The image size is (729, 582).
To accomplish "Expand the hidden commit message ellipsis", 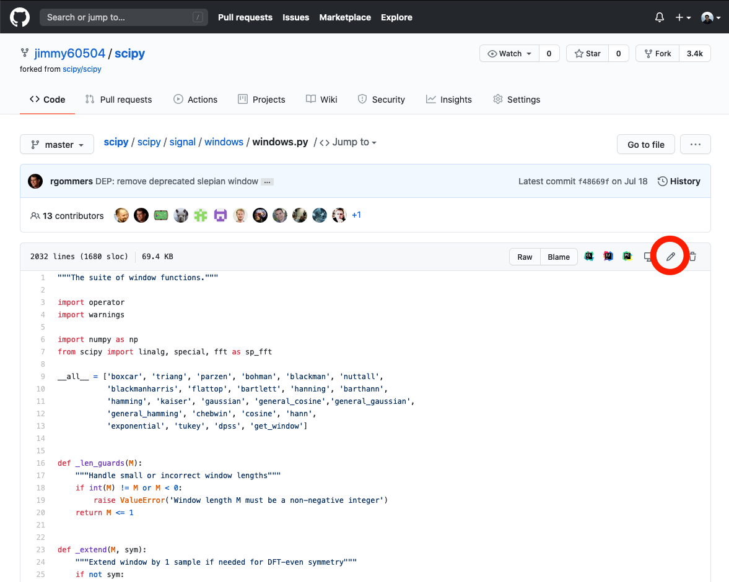I will tap(267, 182).
